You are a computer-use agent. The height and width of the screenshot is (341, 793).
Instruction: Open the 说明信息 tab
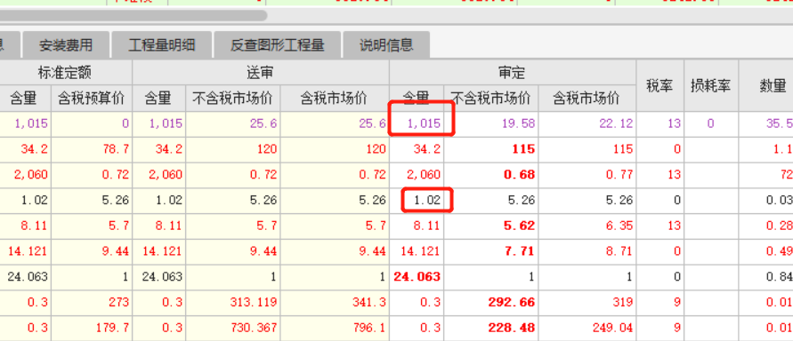[386, 45]
